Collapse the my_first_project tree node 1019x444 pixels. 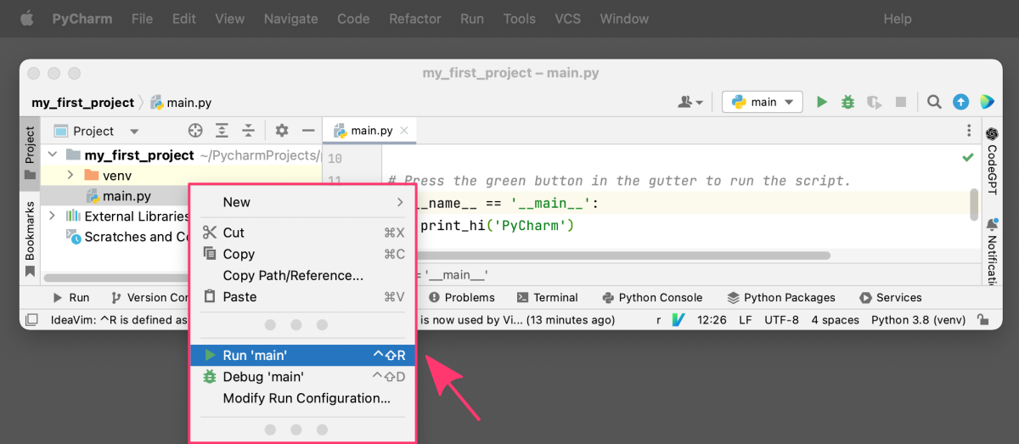[53, 155]
